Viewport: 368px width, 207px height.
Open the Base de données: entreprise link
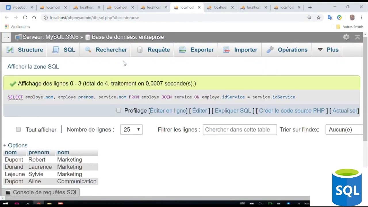click(128, 37)
